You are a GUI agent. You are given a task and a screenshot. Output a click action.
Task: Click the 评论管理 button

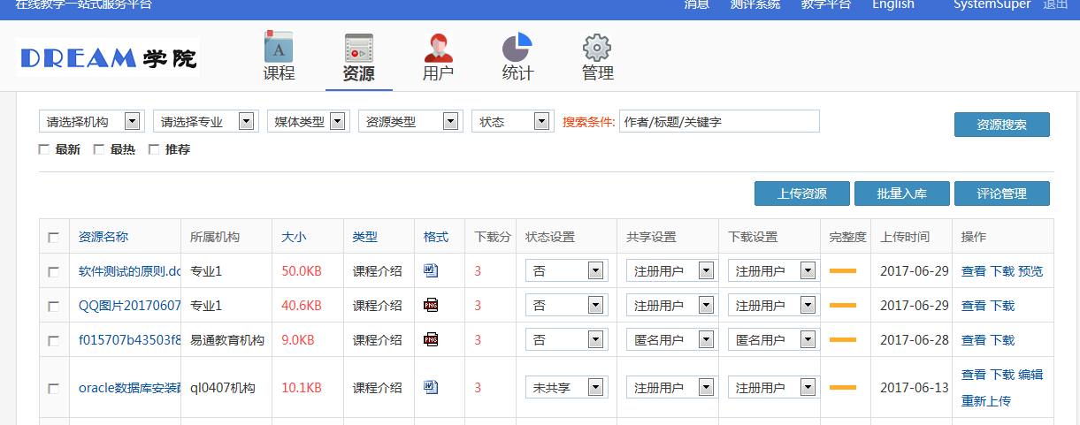pyautogui.click(x=1002, y=194)
